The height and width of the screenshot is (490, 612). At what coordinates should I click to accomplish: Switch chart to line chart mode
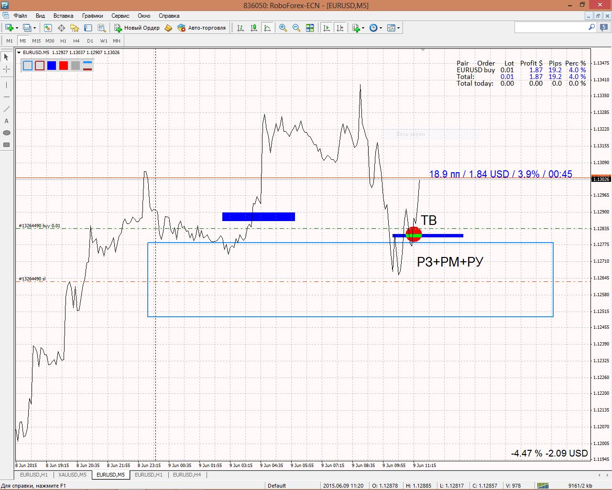pyautogui.click(x=267, y=28)
